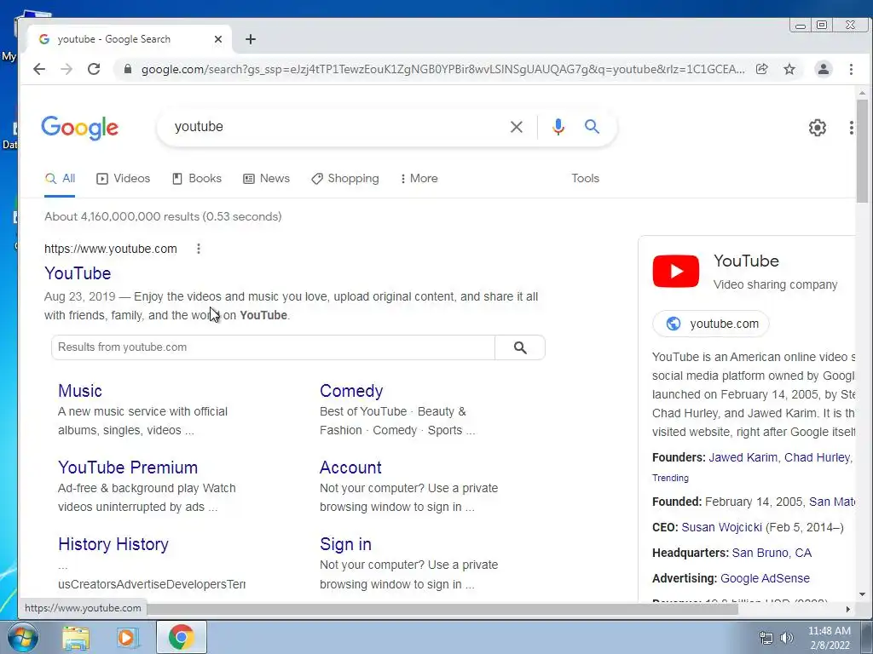Open the Chrome profile avatar
This screenshot has width=873, height=654.
(x=824, y=69)
